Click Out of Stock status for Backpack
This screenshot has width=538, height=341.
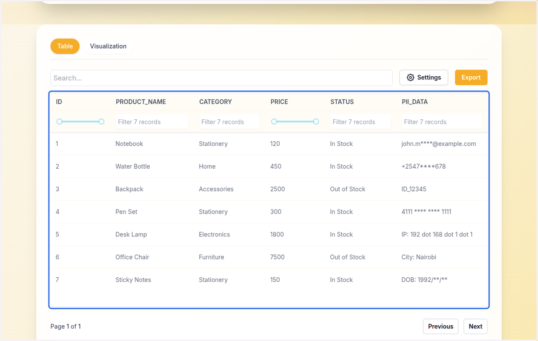[347, 189]
